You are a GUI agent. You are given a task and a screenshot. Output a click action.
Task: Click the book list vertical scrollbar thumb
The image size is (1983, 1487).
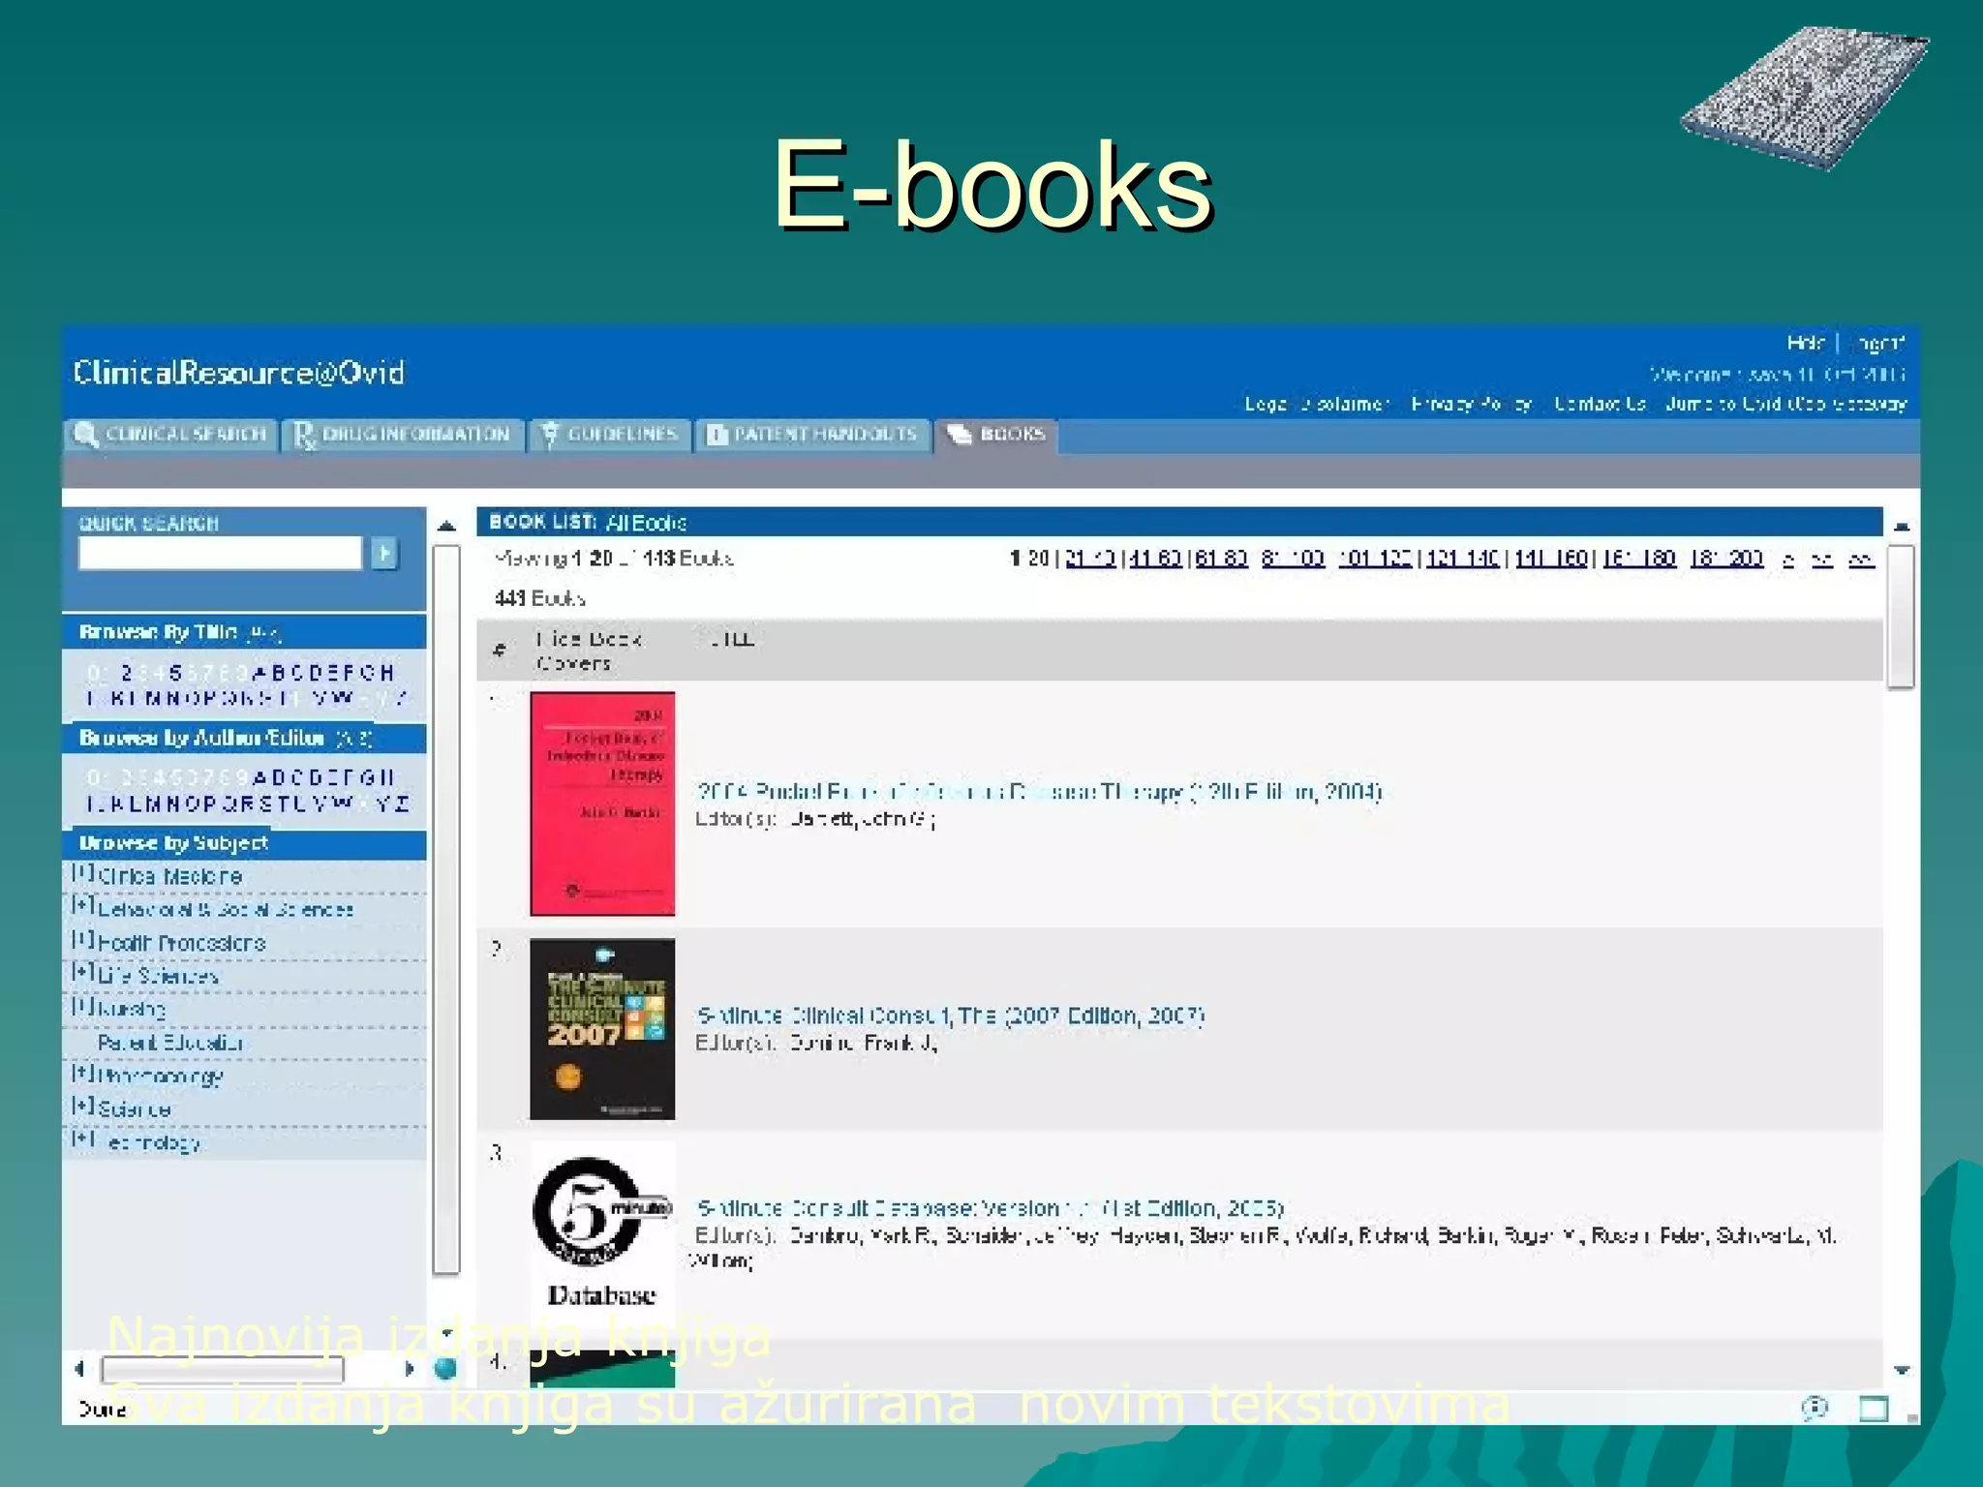[1902, 617]
